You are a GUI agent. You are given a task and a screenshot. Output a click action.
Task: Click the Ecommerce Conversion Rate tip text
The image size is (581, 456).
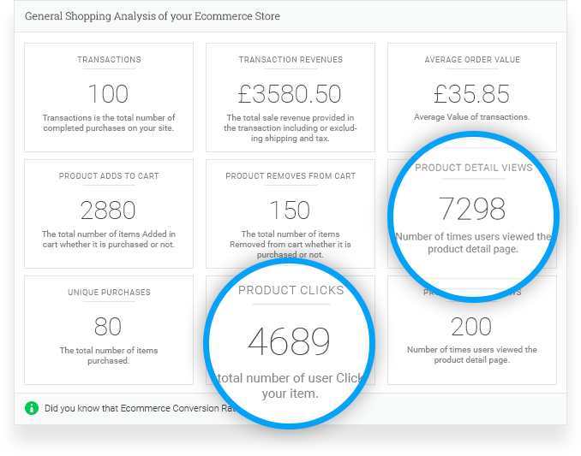pos(140,408)
